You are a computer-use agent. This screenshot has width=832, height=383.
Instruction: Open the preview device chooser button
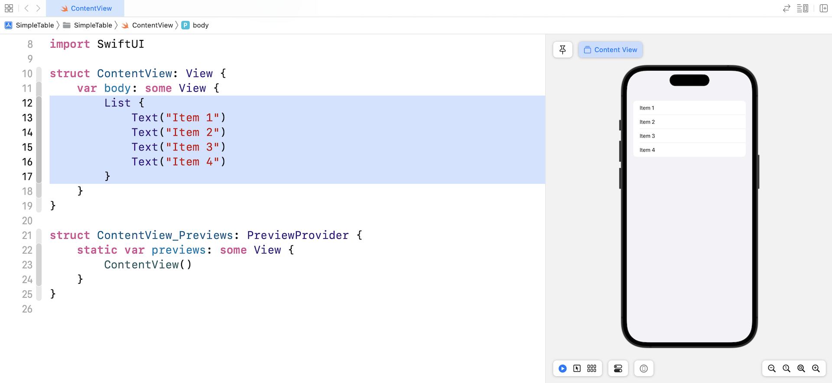(x=643, y=368)
